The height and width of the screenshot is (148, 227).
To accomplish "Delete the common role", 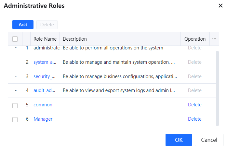I will pos(194,105).
